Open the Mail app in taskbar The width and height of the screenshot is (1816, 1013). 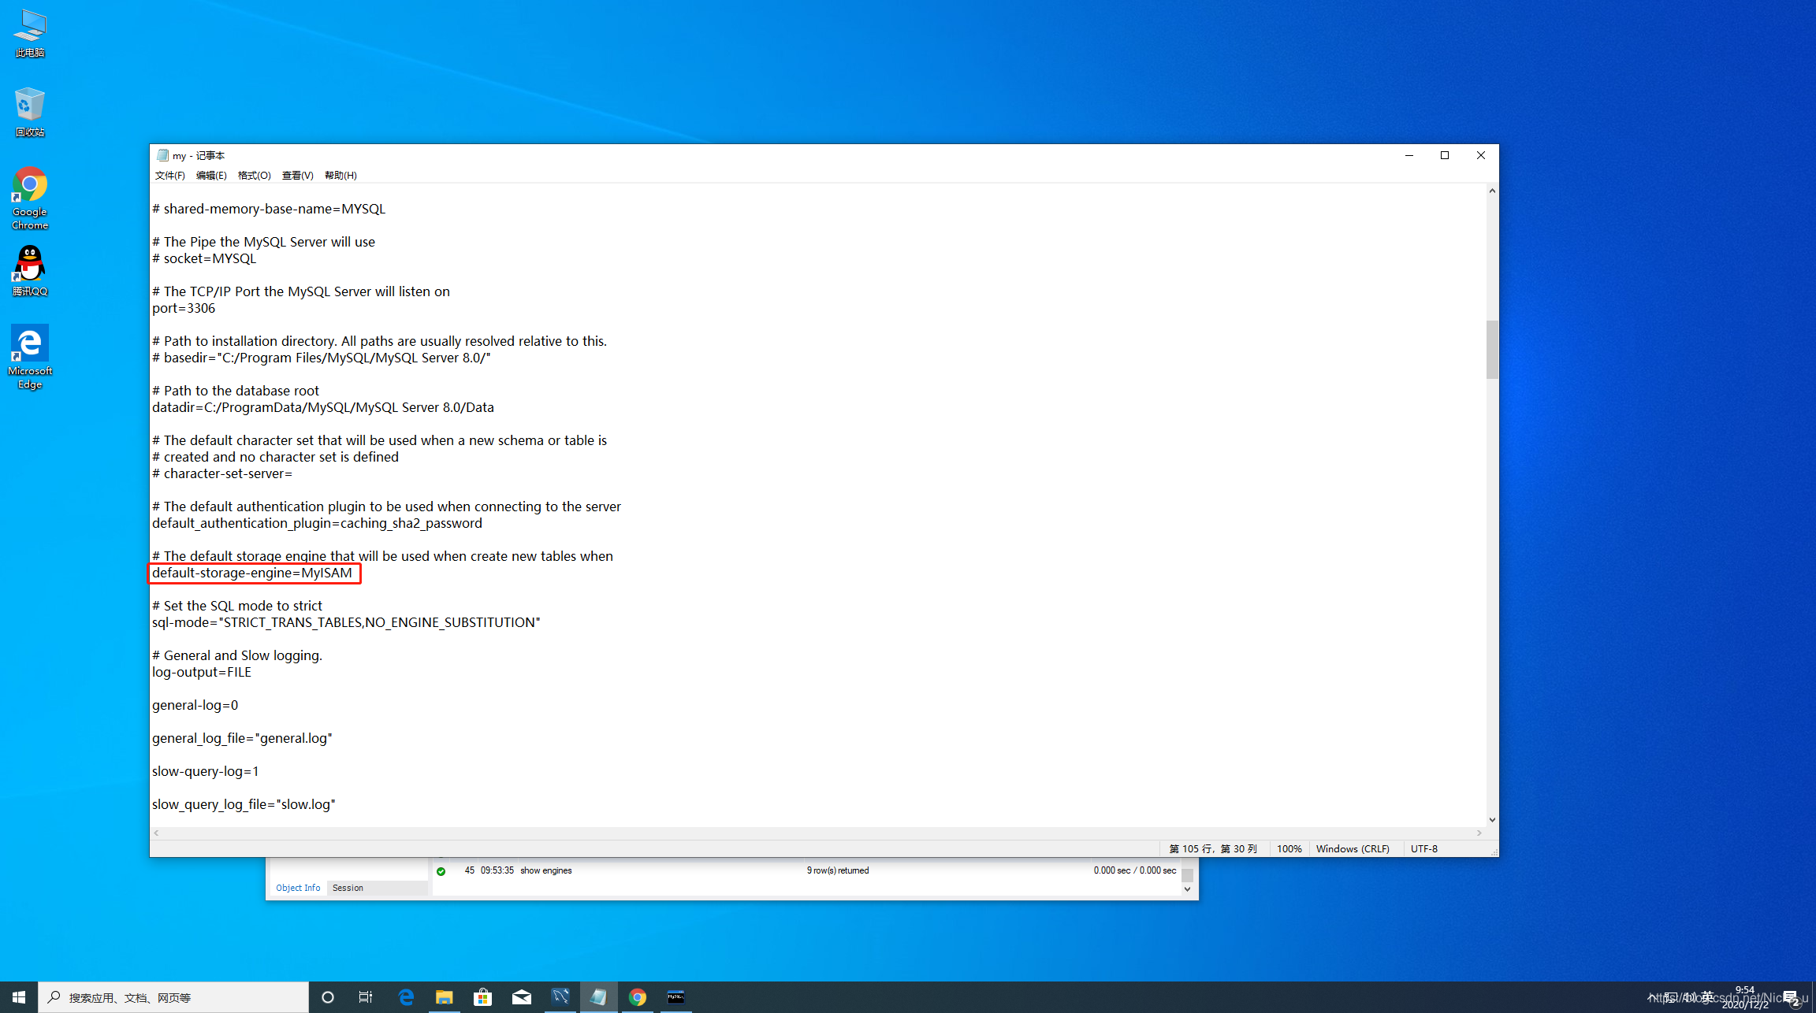[x=521, y=996]
